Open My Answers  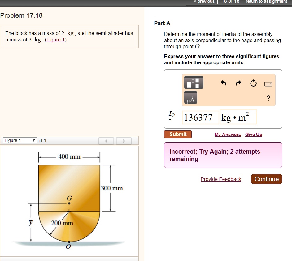pos(228,135)
